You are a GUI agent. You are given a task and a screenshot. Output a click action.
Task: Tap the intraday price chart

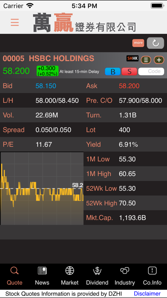point(42,188)
